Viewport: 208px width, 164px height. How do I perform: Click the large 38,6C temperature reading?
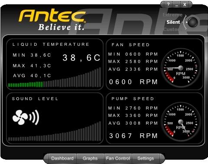tap(81, 57)
